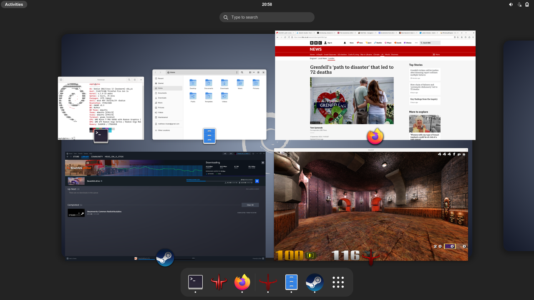The height and width of the screenshot is (300, 534).
Task: Focus the Type to search field
Action: pos(267,17)
